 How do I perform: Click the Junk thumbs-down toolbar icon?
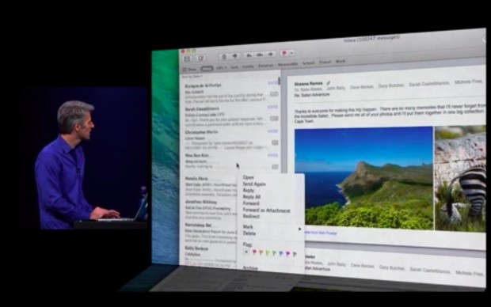click(234, 56)
